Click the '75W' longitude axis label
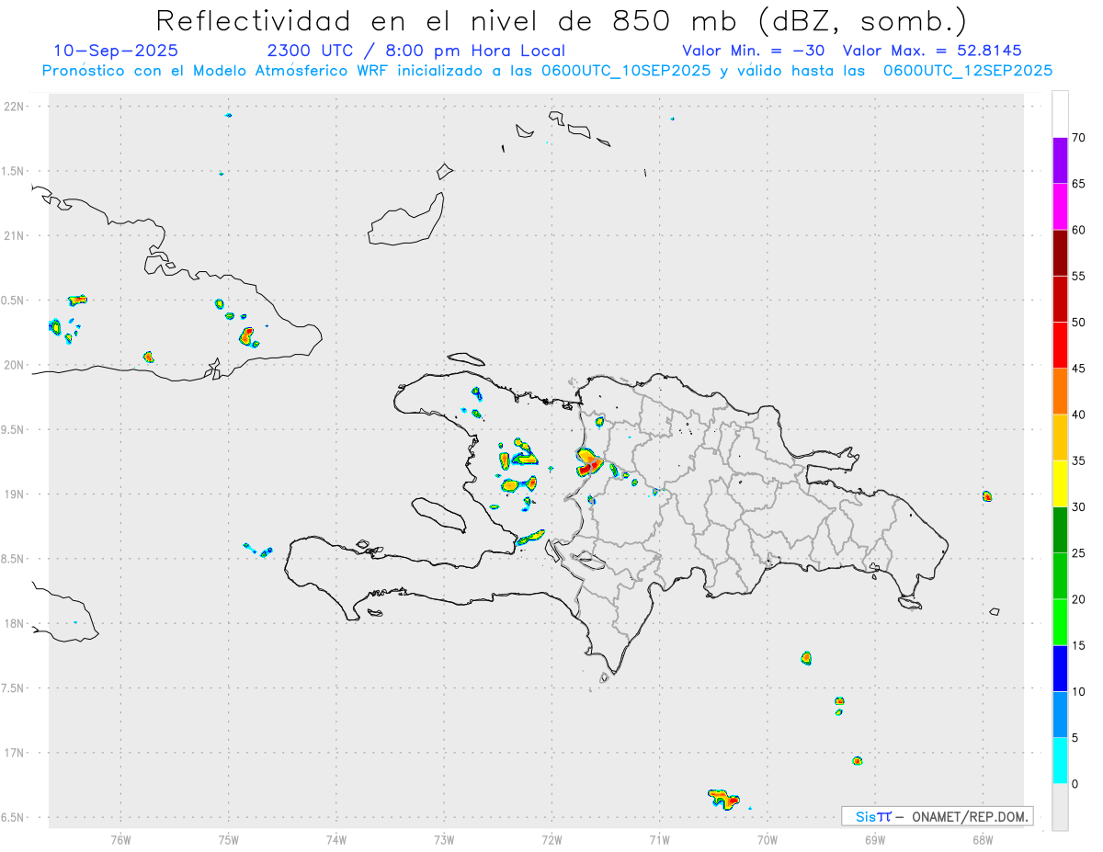 point(229,839)
